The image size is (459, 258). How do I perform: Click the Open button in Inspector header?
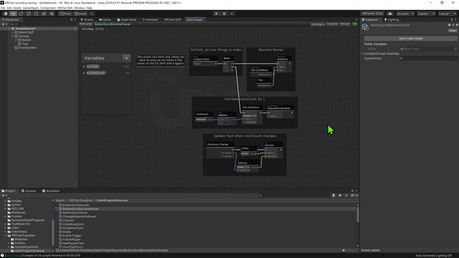click(x=453, y=30)
